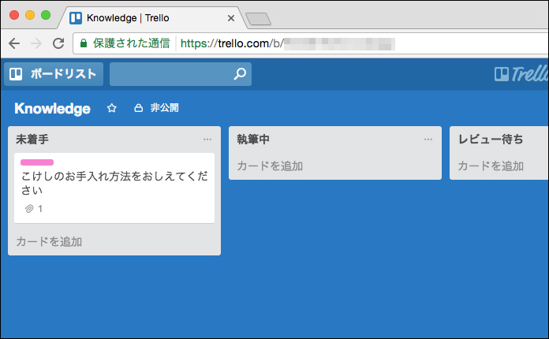
Task: Click the trello.com URL address bar
Action: point(311,43)
